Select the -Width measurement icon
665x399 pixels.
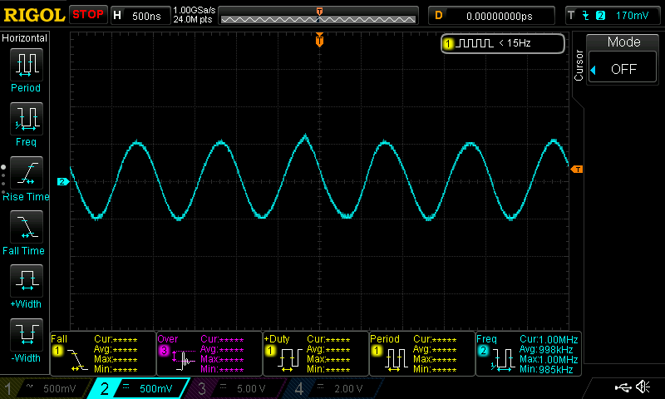26,334
